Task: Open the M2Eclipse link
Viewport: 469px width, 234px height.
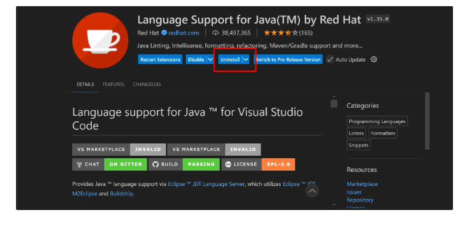Action: point(85,193)
